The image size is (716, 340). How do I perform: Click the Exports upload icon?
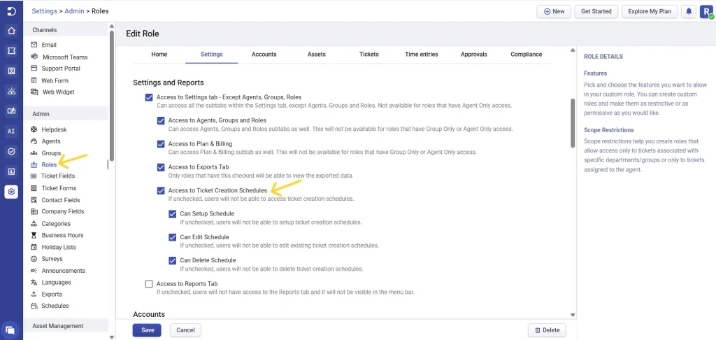pyautogui.click(x=34, y=295)
